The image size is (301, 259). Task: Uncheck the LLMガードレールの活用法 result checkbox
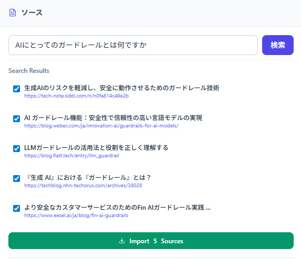[16, 148]
